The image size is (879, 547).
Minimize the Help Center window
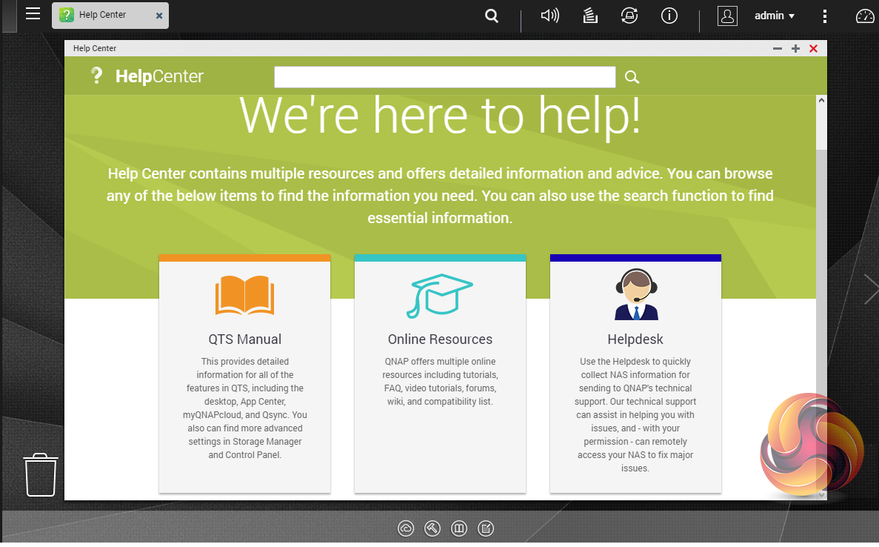point(778,49)
